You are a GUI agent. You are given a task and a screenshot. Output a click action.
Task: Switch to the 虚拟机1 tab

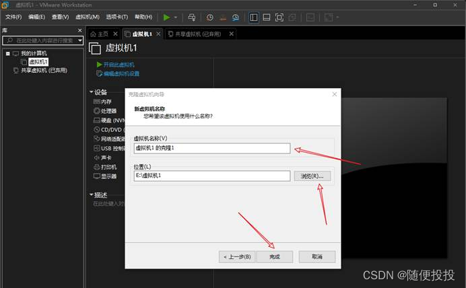pos(139,34)
